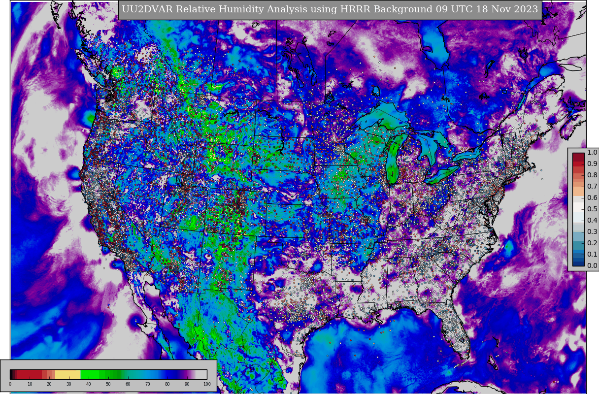Click the '20' tick label on humidity colorbar
Screen dimensions: 599x394
pos(49,384)
